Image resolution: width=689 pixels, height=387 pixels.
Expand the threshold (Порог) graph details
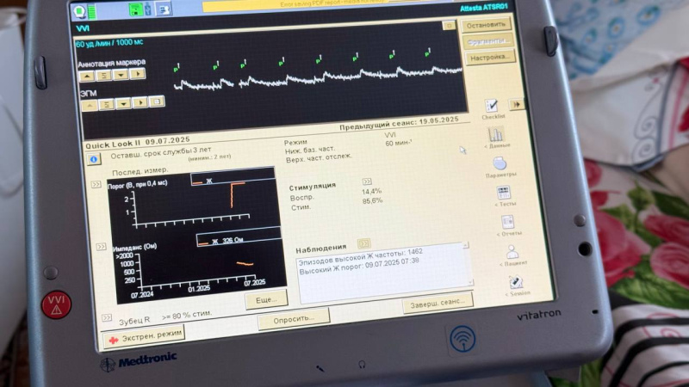tap(96, 184)
